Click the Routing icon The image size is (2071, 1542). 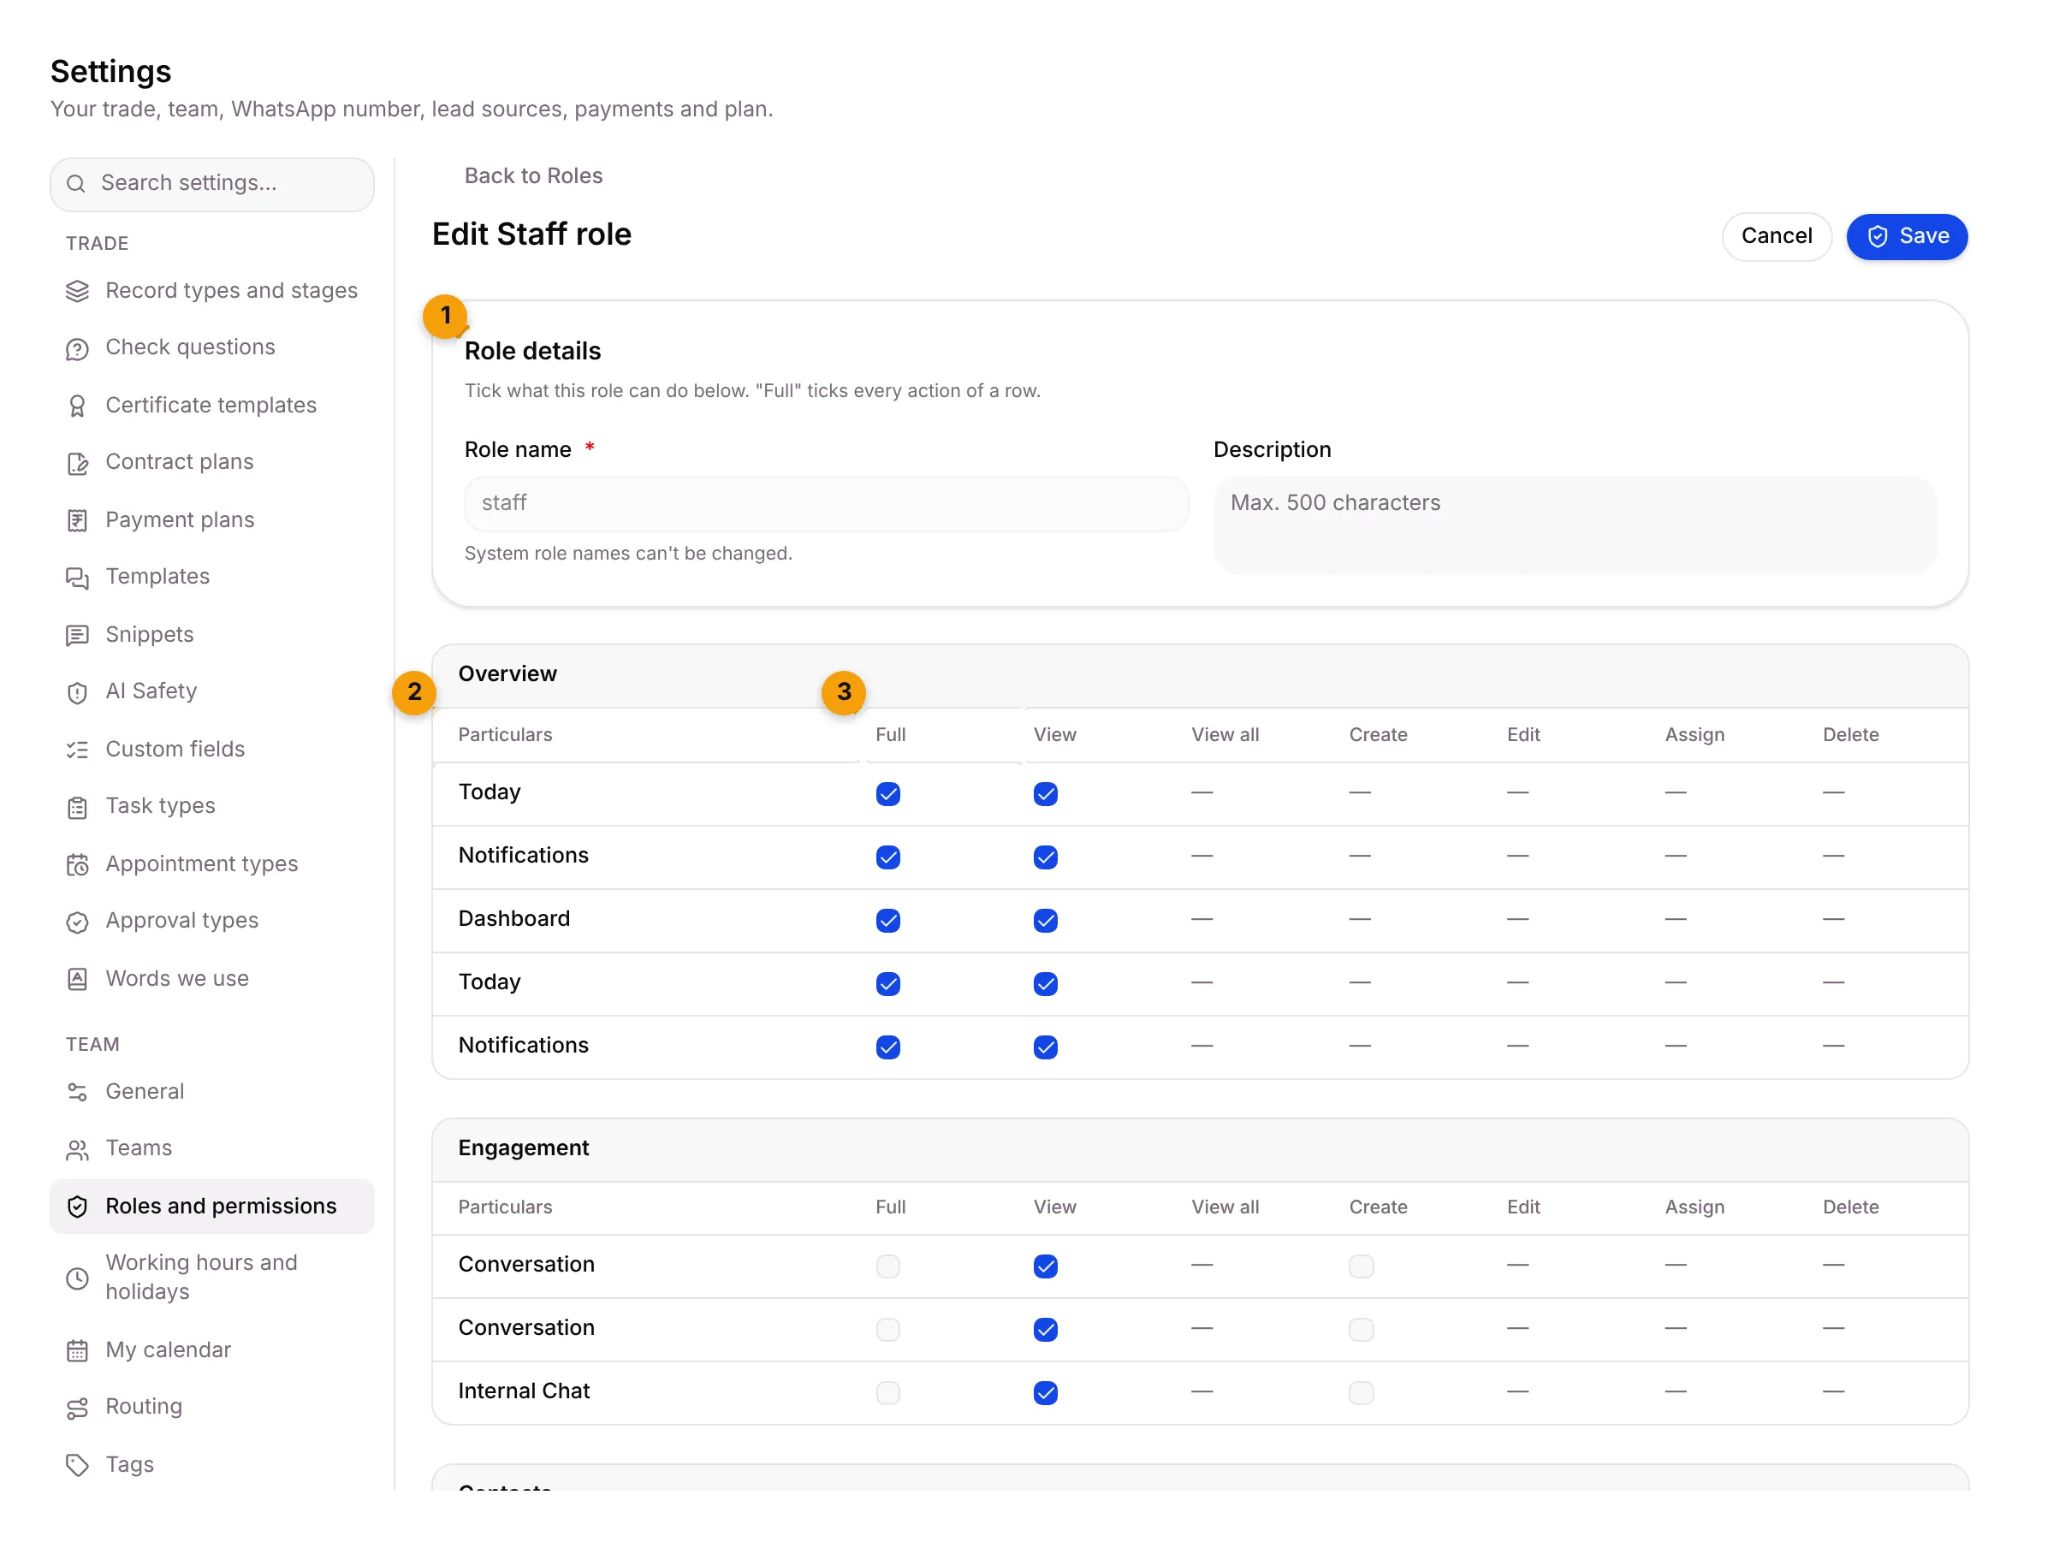pyautogui.click(x=78, y=1408)
